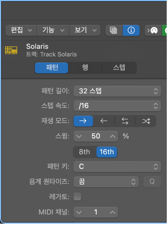Viewport: 167px width, 225px height.
Task: Open the pattern browser grid icon
Action: point(114,30)
